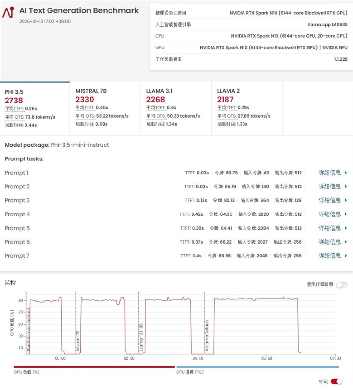
Task: Click the PHI 3.5 score 2738
Action: (14, 101)
